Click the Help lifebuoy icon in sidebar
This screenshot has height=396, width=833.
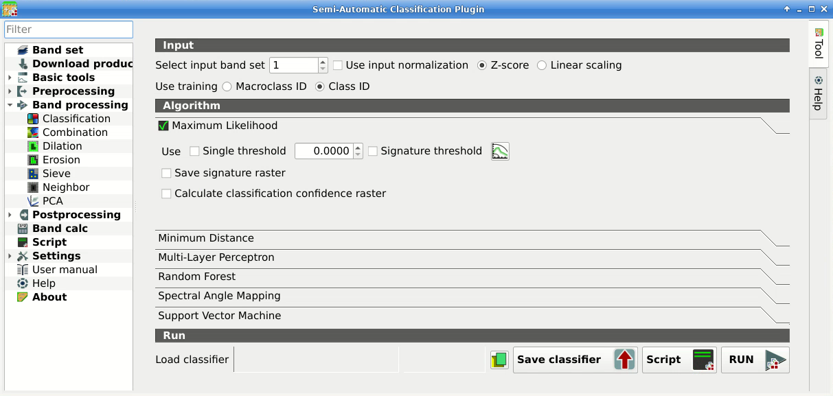coord(23,283)
